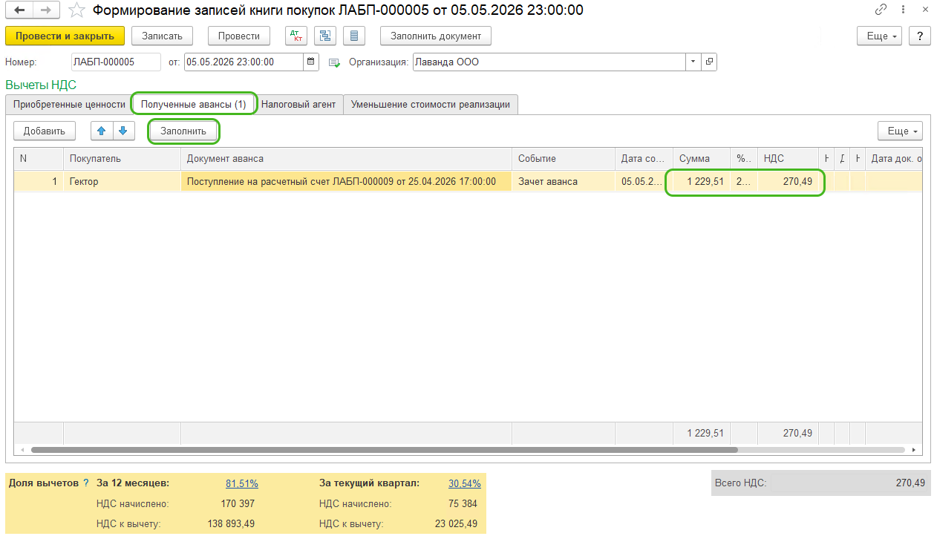
Task: Click НДС column header
Action: [787, 158]
